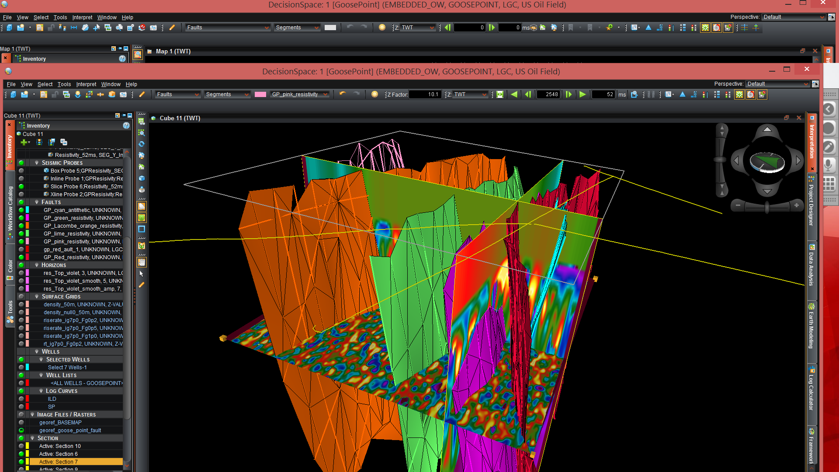Open the Interpret menu in the front window

click(86, 84)
